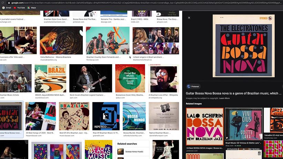Click the Related images heading

194,104
